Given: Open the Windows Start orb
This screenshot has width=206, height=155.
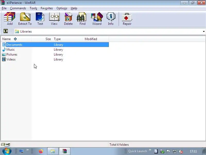Looking at the screenshot, I should pos(7,151).
